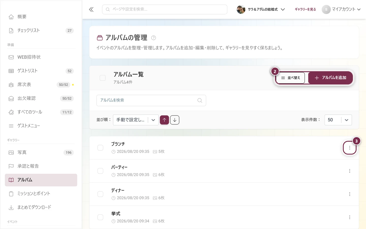366x229 pixels.
Task: Open 席次表 in the sidebar
Action: coord(41,85)
